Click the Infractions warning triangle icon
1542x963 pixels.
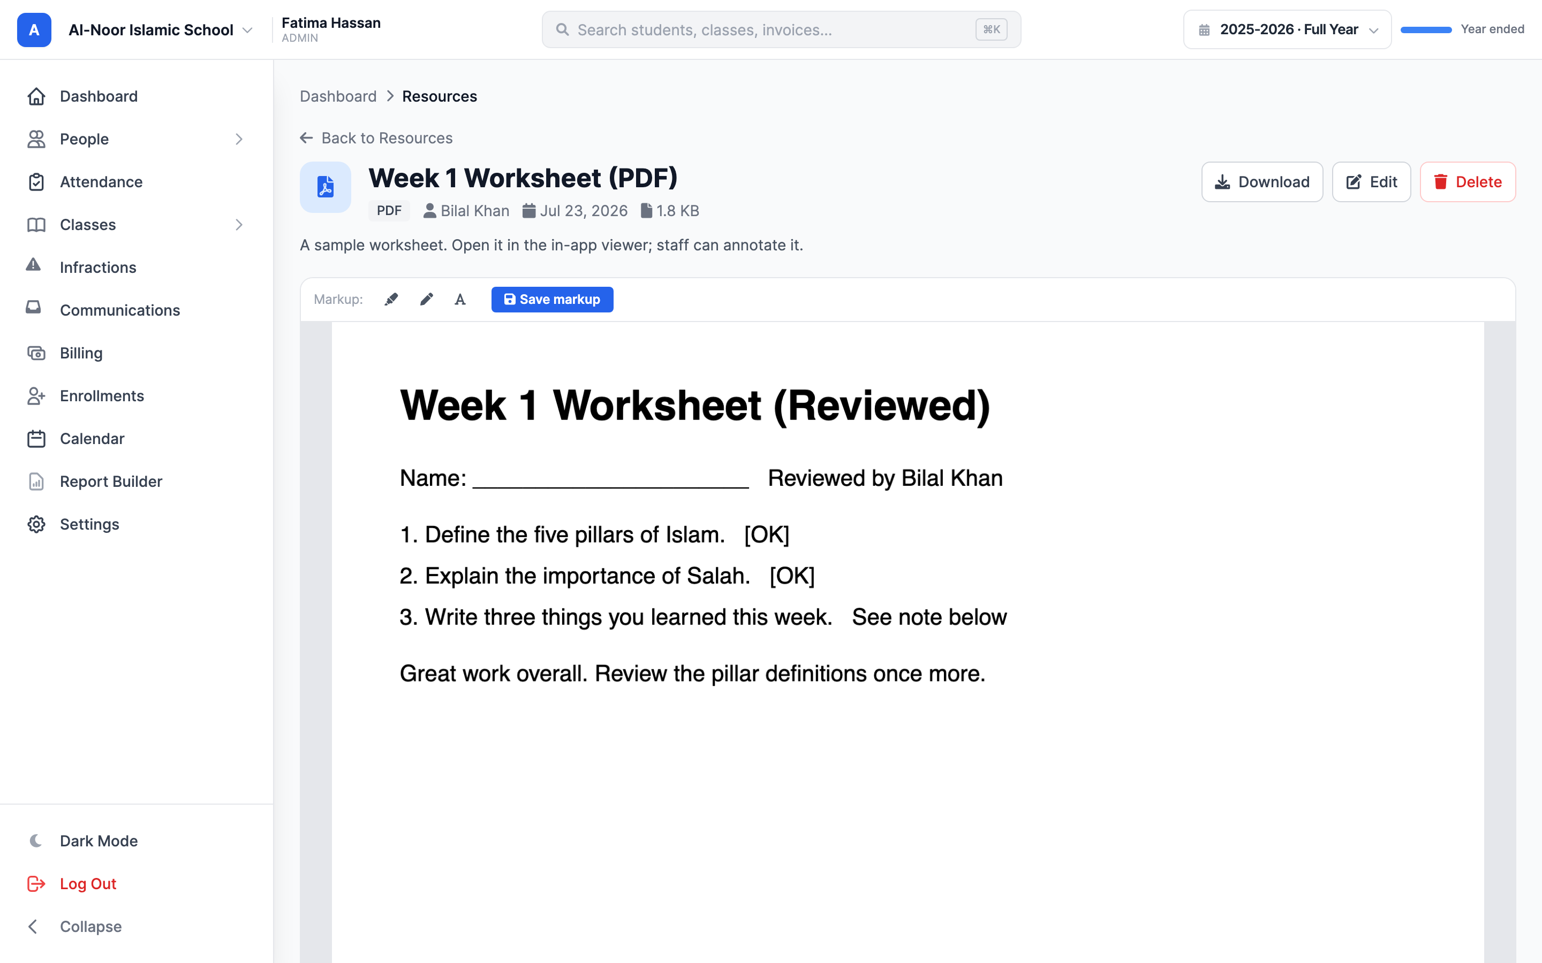click(33, 265)
